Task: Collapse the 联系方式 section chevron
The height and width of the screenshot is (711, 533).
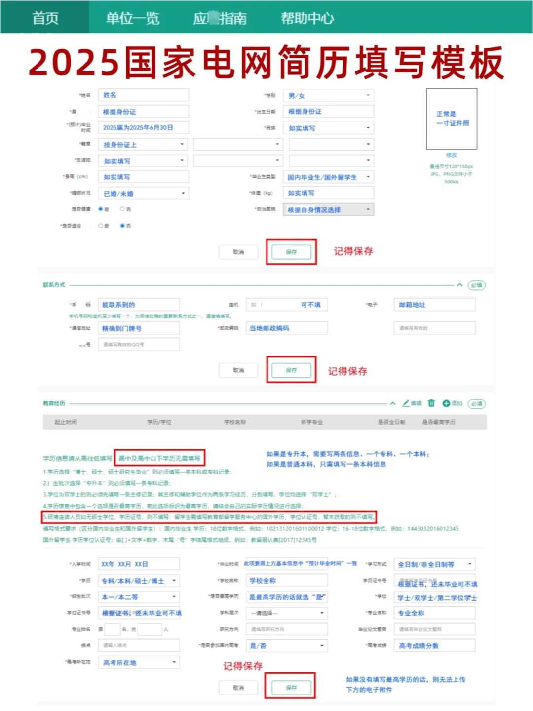Action: click(459, 285)
